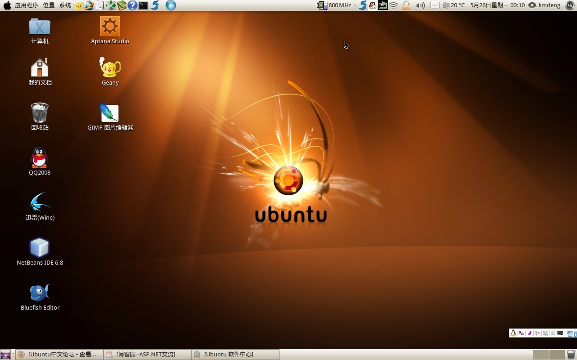The width and height of the screenshot is (577, 360).
Task: Open the trash applet in the bottom panel
Action: [x=571, y=355]
